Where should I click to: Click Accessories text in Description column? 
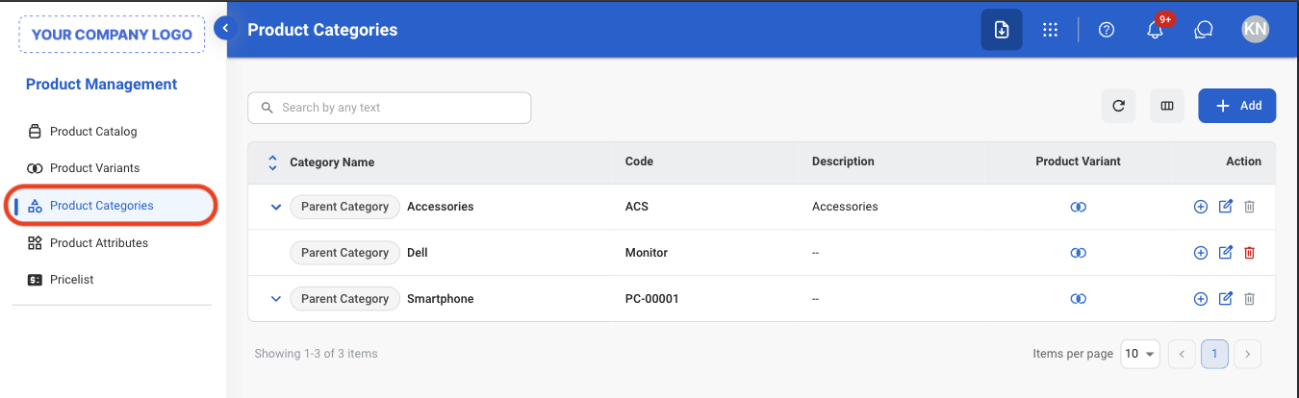tap(845, 207)
